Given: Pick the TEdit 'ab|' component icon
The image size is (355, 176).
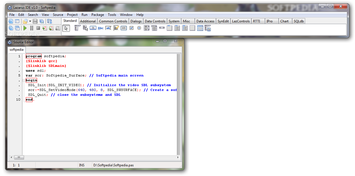Looking at the screenshot, I should point(108,28).
